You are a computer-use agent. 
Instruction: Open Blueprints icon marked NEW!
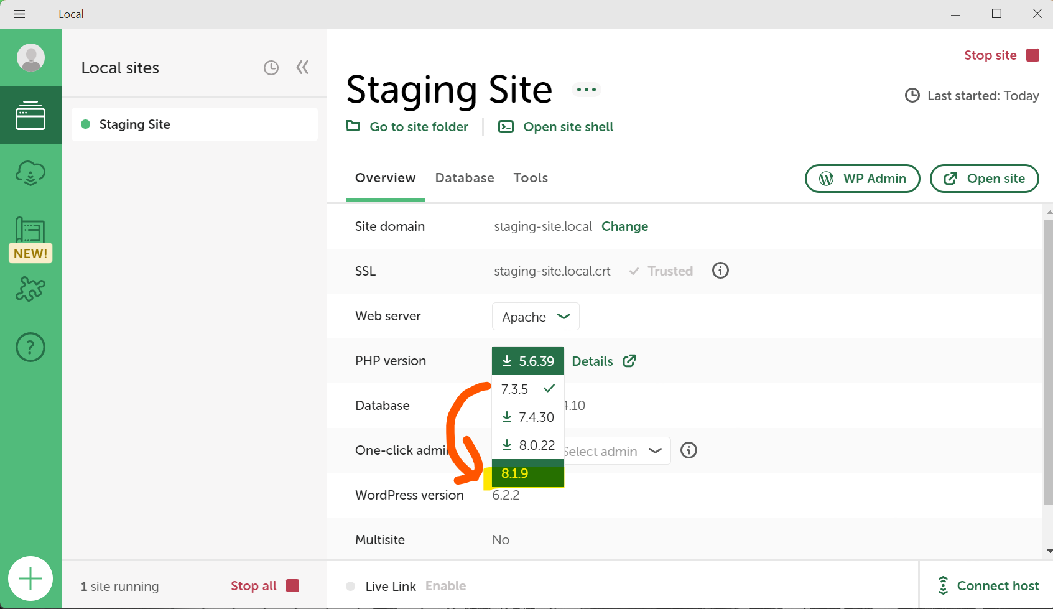[30, 239]
